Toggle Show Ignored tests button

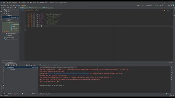click(x=8, y=65)
